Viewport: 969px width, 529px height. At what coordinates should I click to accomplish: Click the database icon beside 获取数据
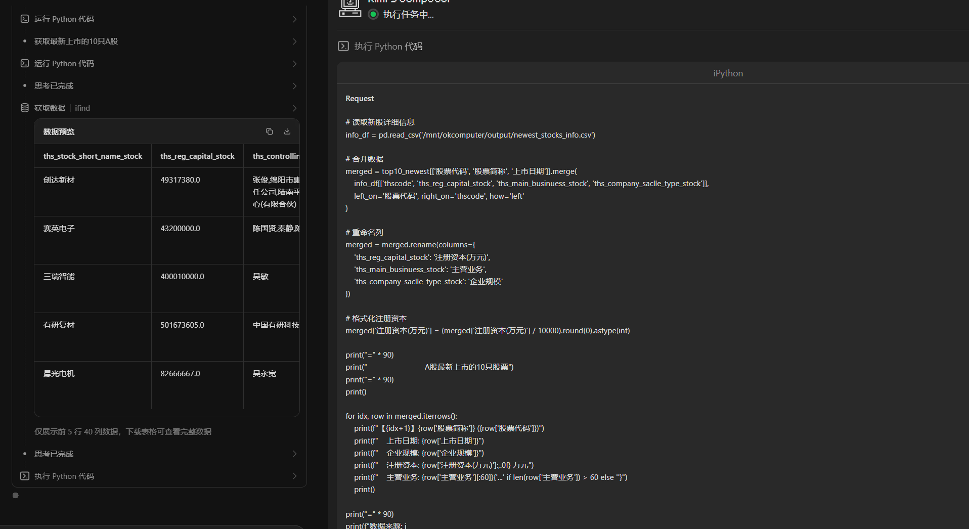[25, 108]
